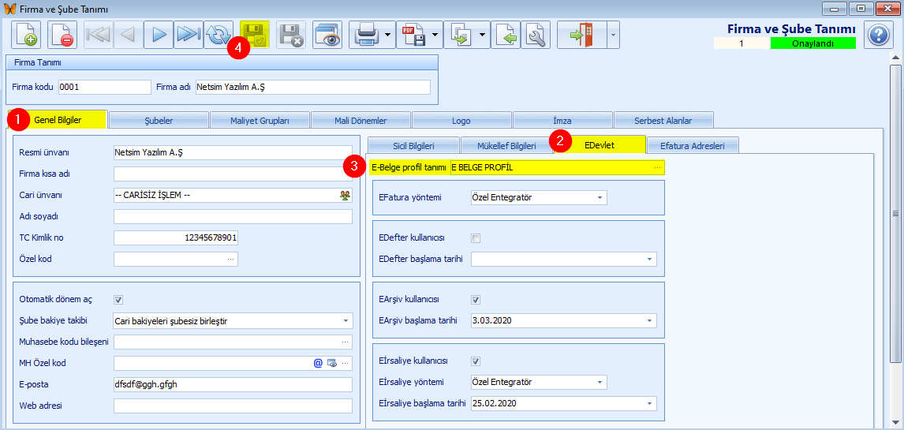
Task: Expand the Şube bakiye takibi dropdown
Action: point(346,320)
